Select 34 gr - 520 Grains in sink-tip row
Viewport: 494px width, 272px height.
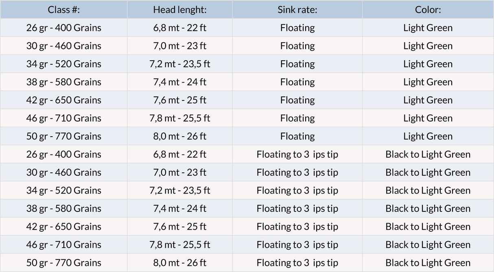pos(63,190)
